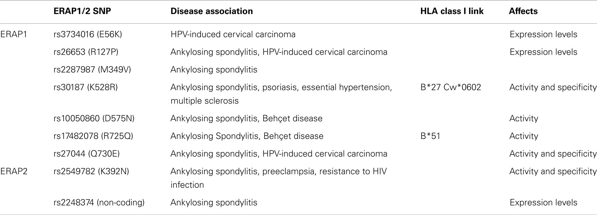This screenshot has width=597, height=215.
Task: Select the rs10050860 (D575N) entry
Action: point(94,119)
